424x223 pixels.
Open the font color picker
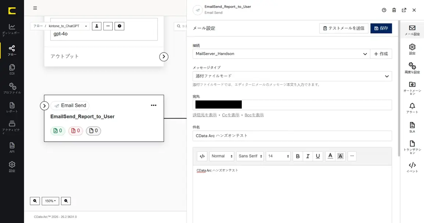click(330, 156)
